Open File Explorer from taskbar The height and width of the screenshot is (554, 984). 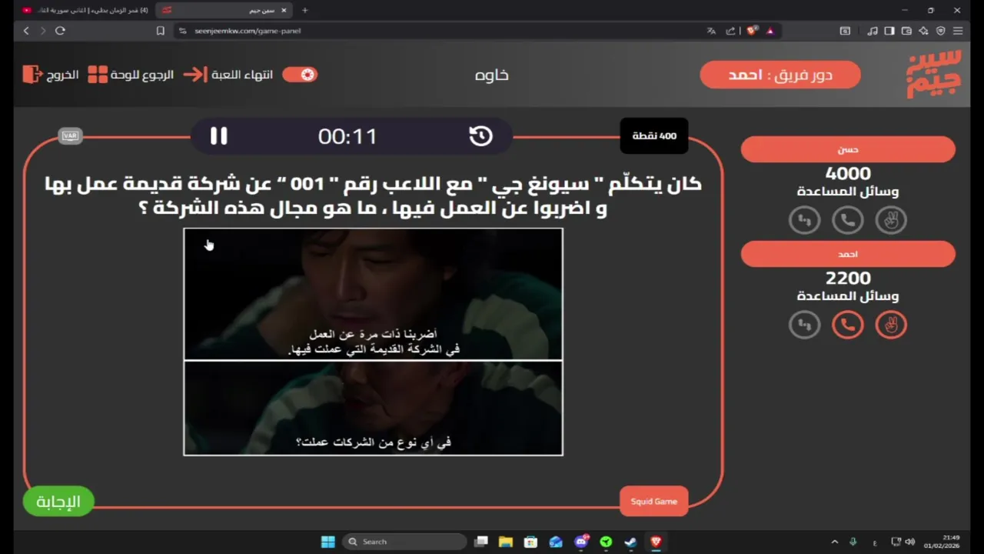tap(506, 542)
